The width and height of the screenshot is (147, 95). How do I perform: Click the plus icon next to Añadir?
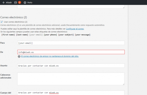3,3
